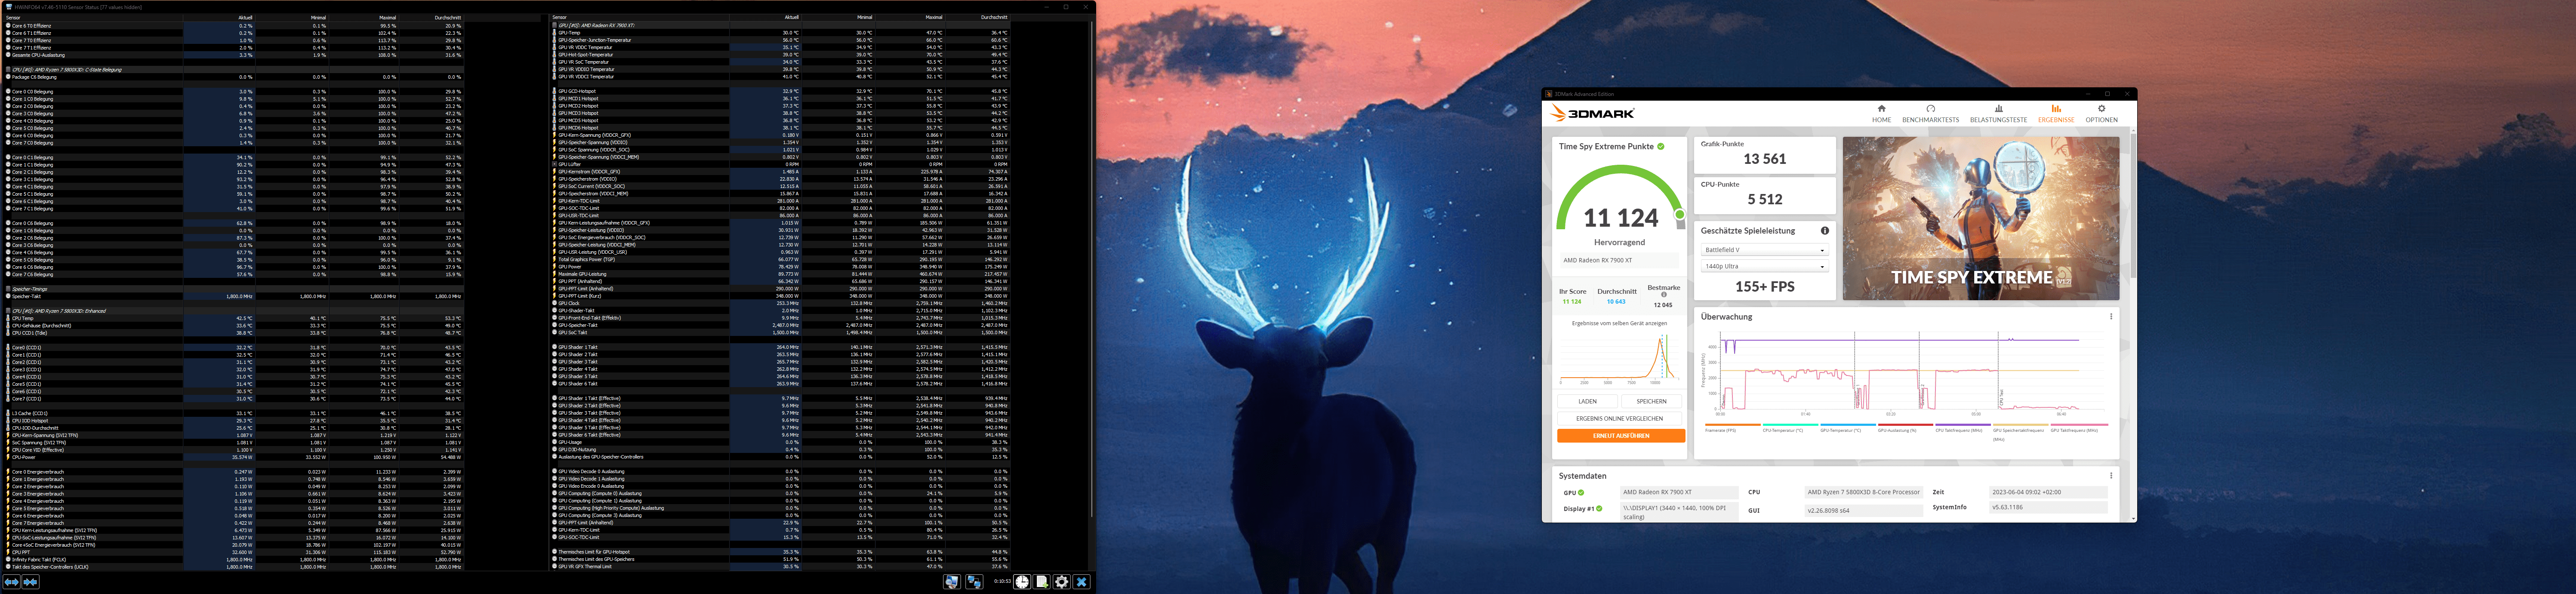
Task: Click HWiNFO64 title bar app icon
Action: tap(9, 7)
